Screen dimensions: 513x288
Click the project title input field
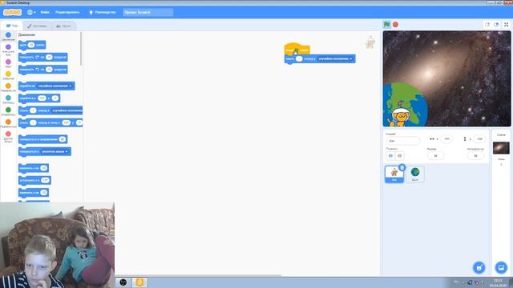(147, 13)
